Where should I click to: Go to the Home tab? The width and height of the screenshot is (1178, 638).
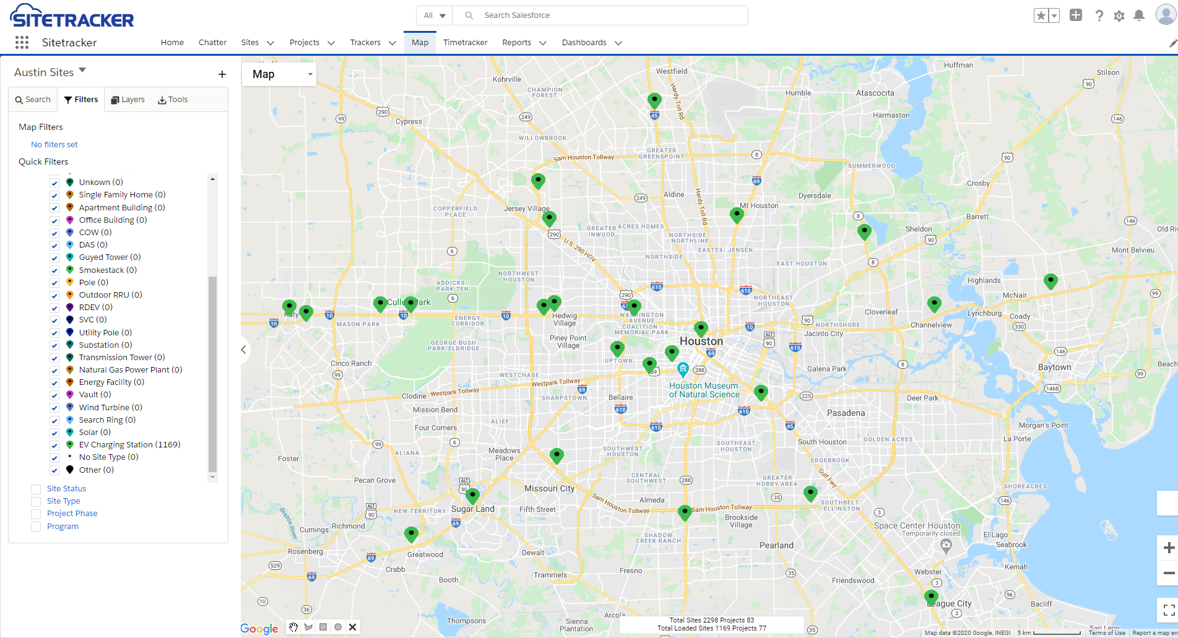tap(172, 43)
